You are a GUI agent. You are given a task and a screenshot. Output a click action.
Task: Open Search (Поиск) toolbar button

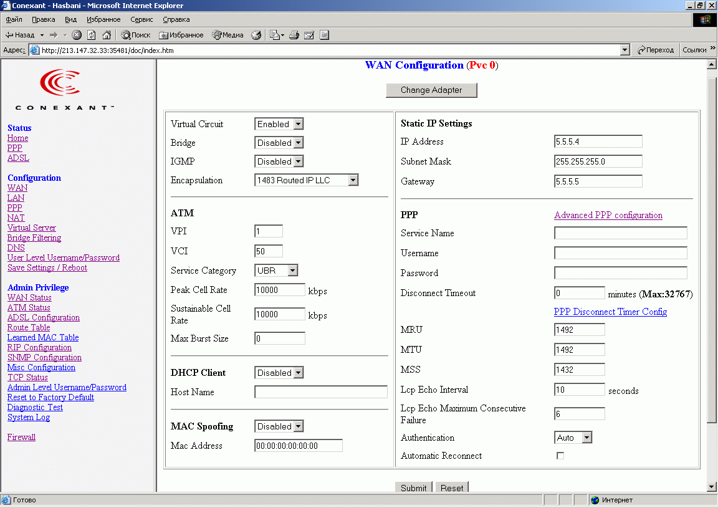pos(136,35)
